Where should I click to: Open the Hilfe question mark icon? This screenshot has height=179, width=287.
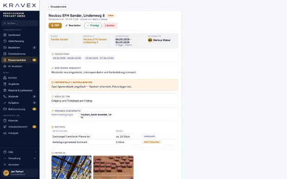5,152
